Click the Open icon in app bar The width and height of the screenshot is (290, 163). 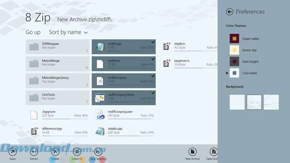(x=13, y=152)
